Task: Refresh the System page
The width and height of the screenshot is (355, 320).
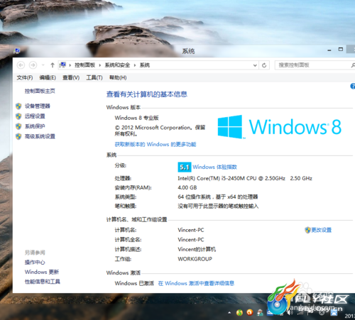Action: [264, 65]
